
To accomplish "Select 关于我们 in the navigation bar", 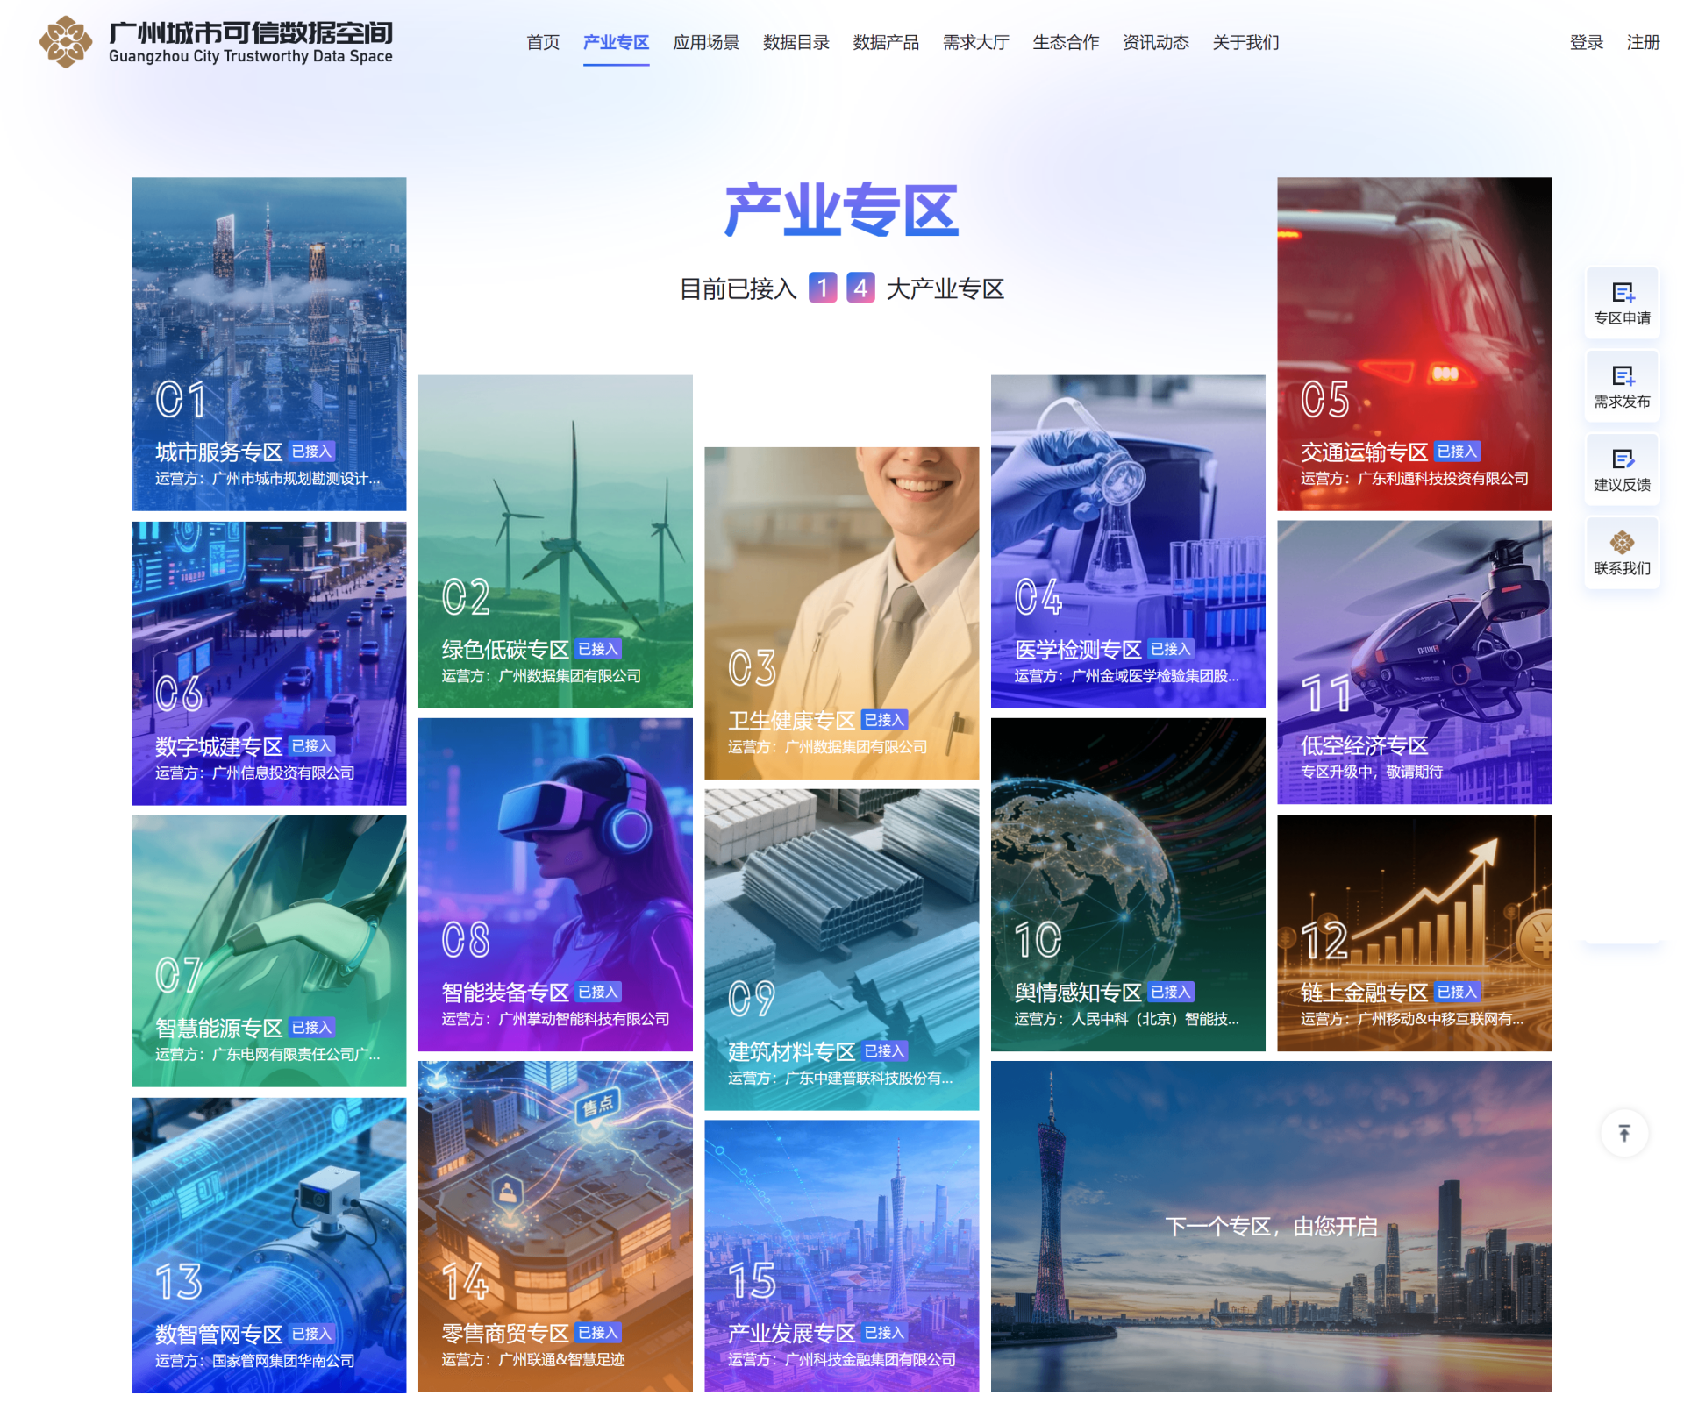I will pyautogui.click(x=1245, y=42).
